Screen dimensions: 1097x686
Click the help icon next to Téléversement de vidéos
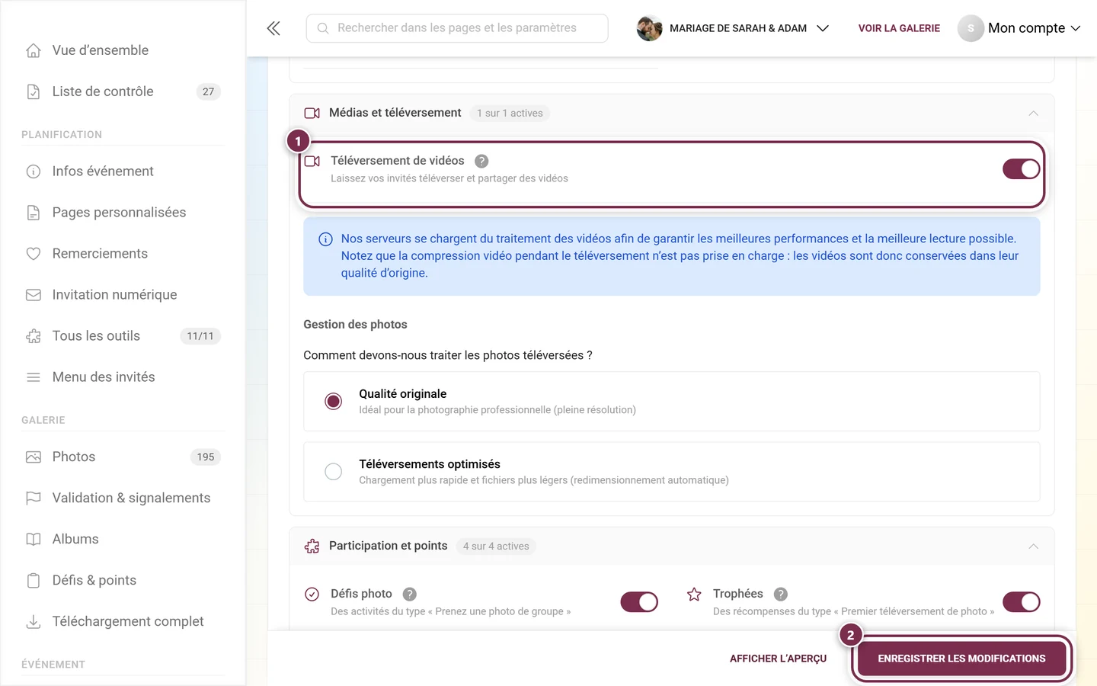(481, 161)
